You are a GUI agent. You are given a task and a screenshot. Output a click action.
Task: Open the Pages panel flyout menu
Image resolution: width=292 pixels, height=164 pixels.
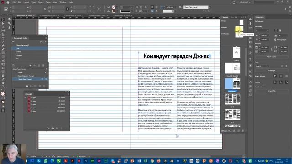tap(245, 17)
